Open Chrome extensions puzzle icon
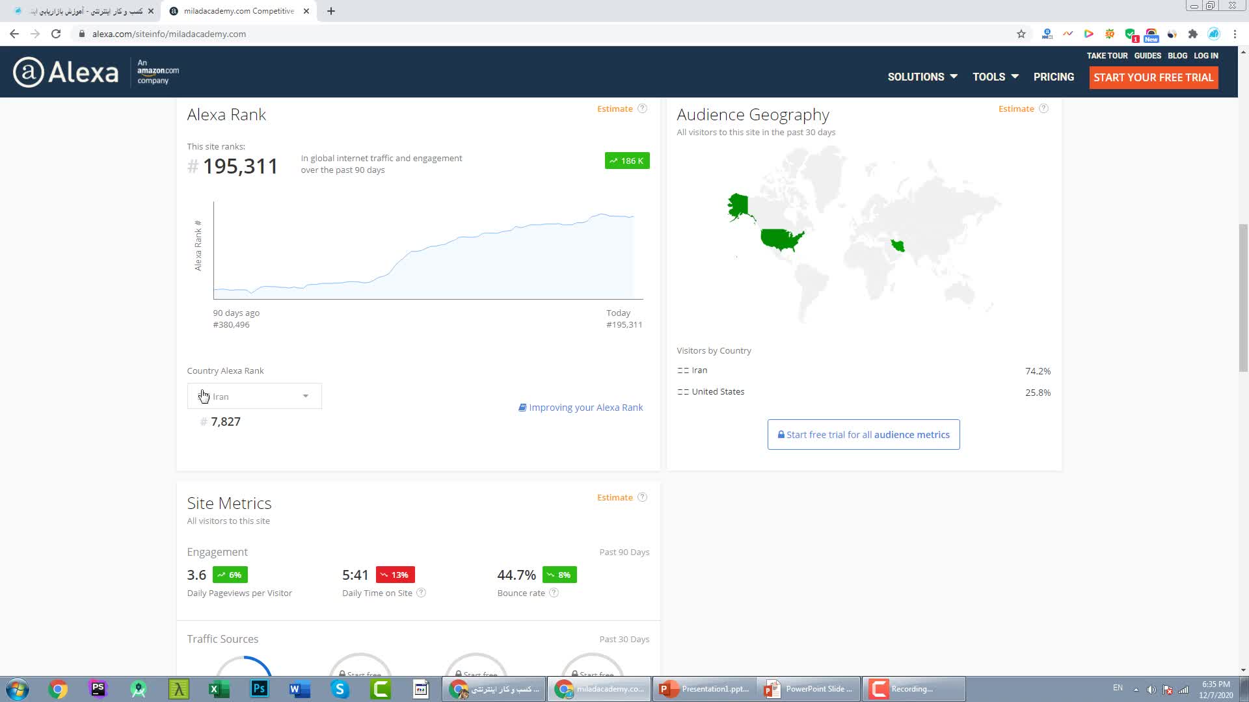 [1192, 34]
